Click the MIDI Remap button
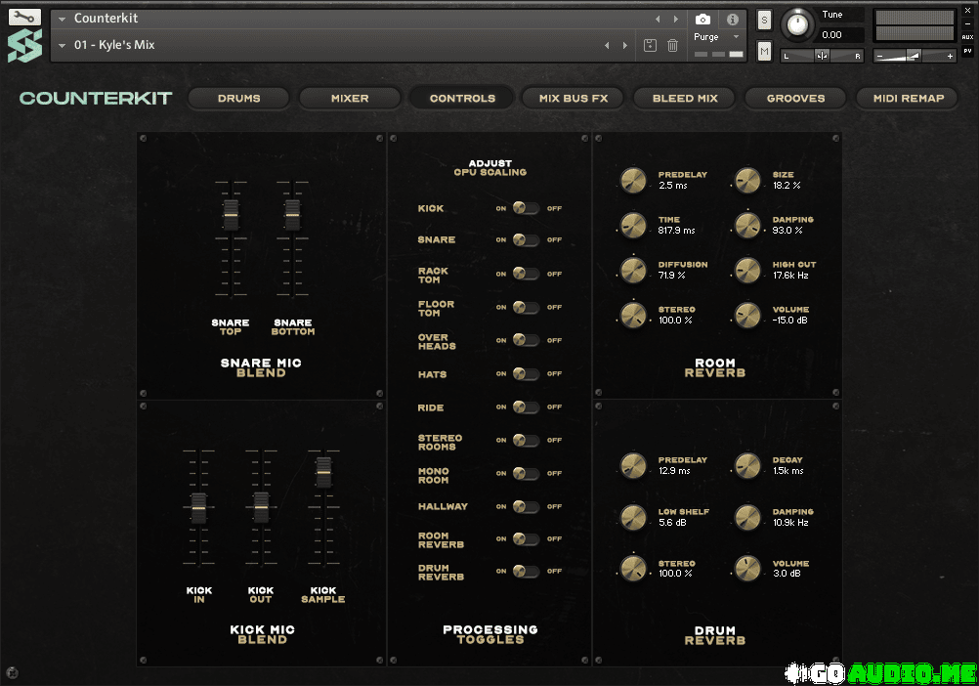 908,98
